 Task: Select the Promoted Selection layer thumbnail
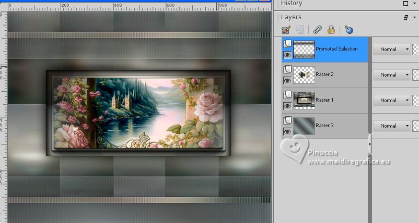coord(304,49)
